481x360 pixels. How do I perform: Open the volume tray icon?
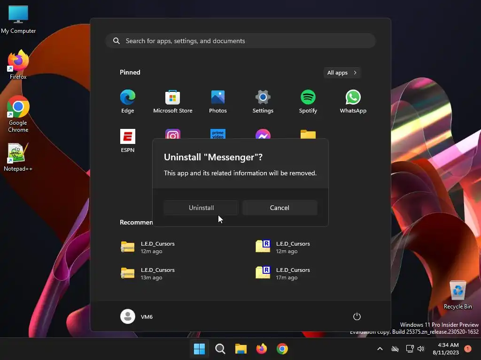pyautogui.click(x=421, y=349)
